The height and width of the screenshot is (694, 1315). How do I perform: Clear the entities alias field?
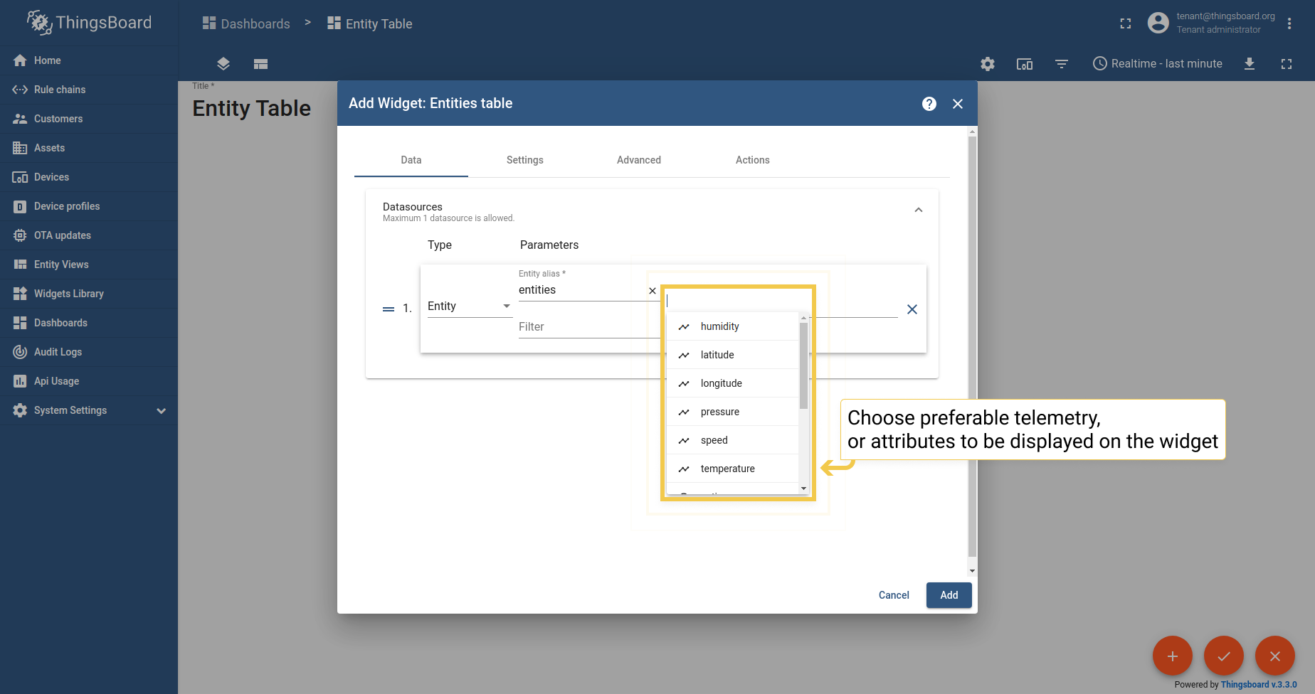pyautogui.click(x=653, y=291)
